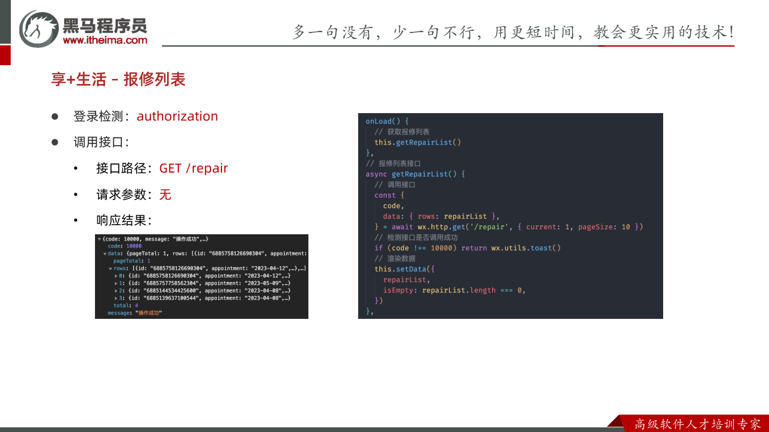Screen dimensions: 769x432
Task: Expand row 0 with appointment 2023-04-12
Action: (116, 276)
